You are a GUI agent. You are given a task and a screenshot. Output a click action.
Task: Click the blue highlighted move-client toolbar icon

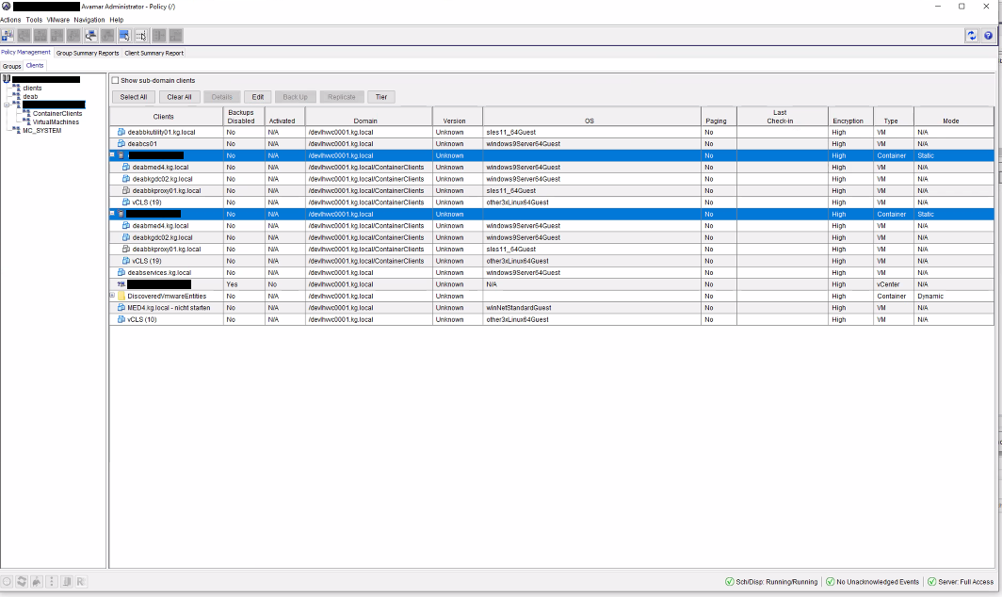click(x=124, y=36)
